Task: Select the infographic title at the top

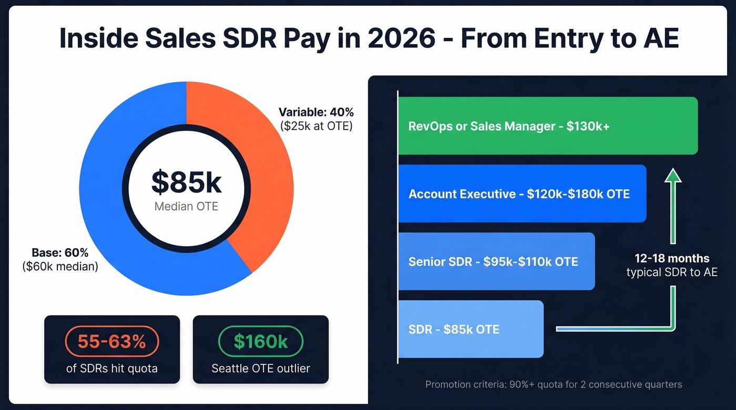Action: (368, 38)
